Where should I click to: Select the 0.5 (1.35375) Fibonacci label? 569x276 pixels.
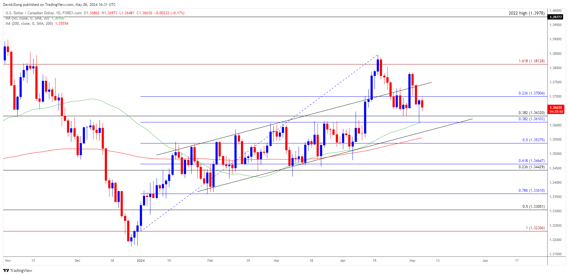click(x=533, y=140)
